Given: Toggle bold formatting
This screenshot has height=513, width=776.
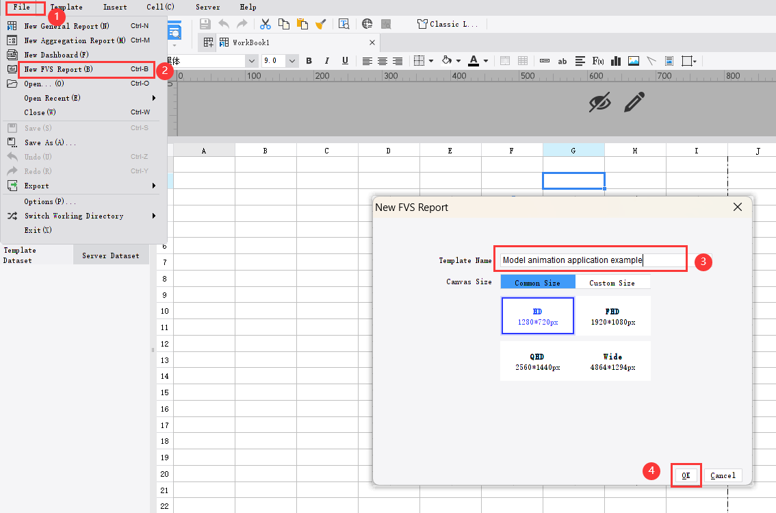Looking at the screenshot, I should coord(309,61).
